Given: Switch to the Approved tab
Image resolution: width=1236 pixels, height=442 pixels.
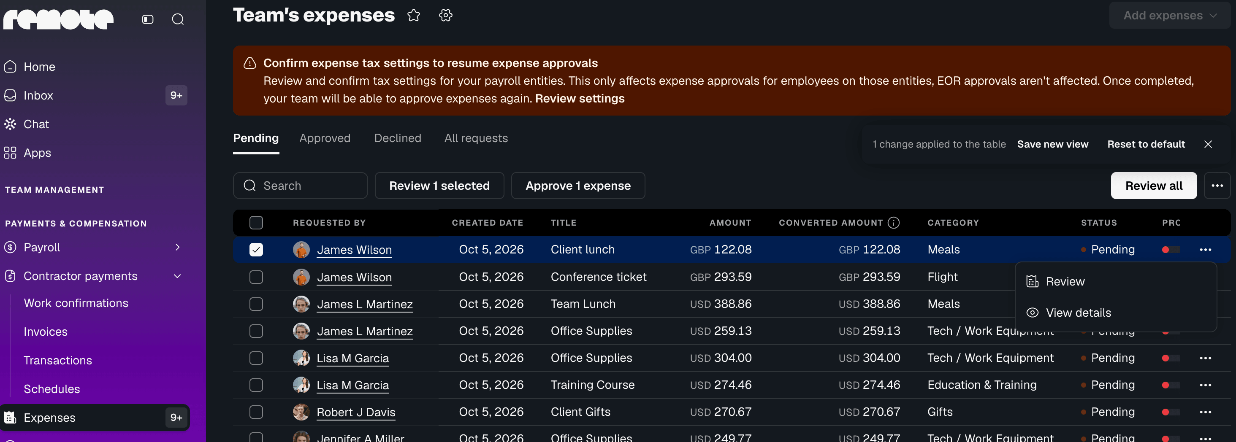Looking at the screenshot, I should (325, 138).
